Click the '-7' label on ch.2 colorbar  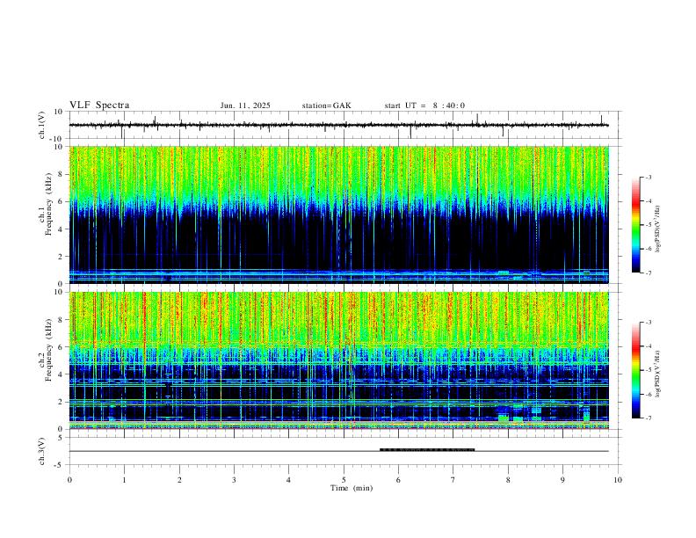coord(648,418)
